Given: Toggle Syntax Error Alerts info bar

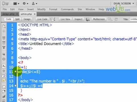Looking at the screenshot, I should (4, 80).
